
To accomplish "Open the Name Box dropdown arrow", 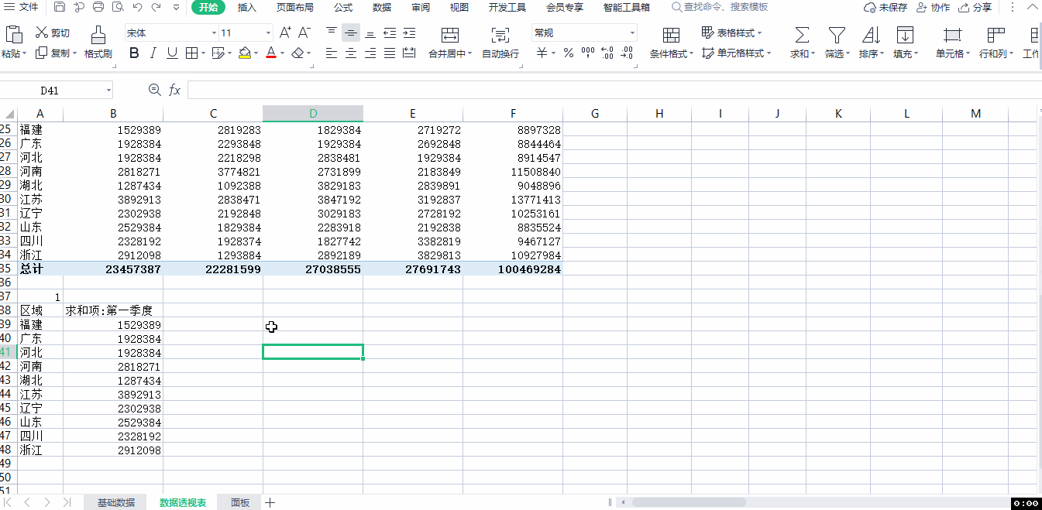I will coord(108,91).
